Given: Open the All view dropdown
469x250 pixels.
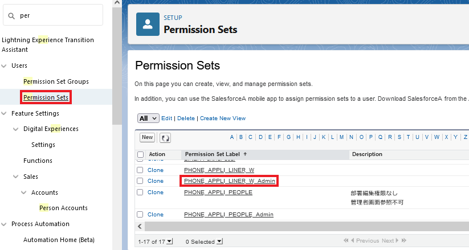Looking at the screenshot, I should pos(148,118).
